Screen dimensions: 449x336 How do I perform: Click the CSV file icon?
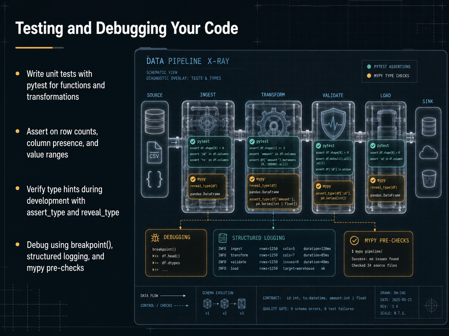click(x=154, y=152)
